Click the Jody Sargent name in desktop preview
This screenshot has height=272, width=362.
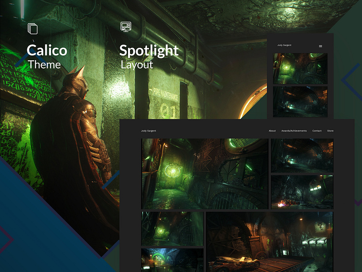tap(148, 131)
